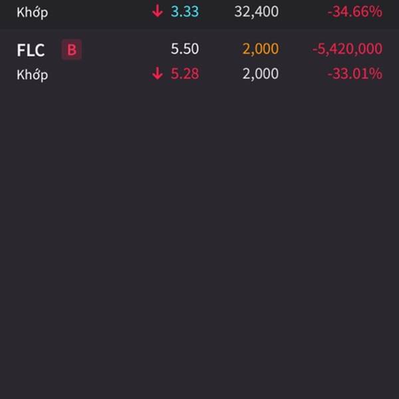399x399 pixels.
Task: Select the 32,400 matched volume
Action: tap(257, 12)
